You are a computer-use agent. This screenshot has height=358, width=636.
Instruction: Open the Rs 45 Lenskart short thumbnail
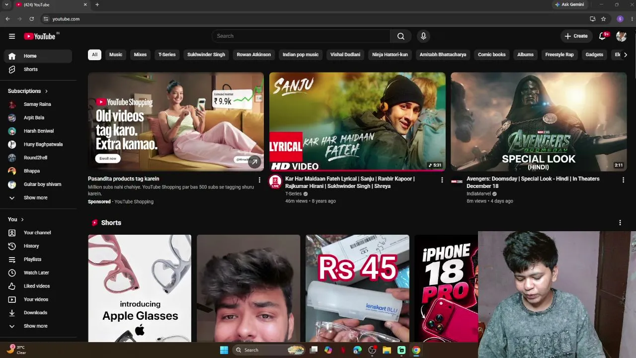tap(357, 288)
